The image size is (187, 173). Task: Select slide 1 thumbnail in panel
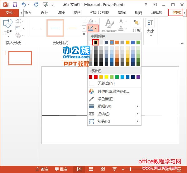pyautogui.click(x=20, y=58)
